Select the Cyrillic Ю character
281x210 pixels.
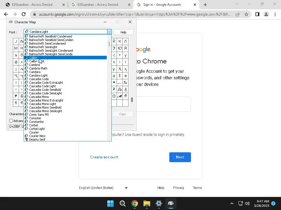coord(120,48)
